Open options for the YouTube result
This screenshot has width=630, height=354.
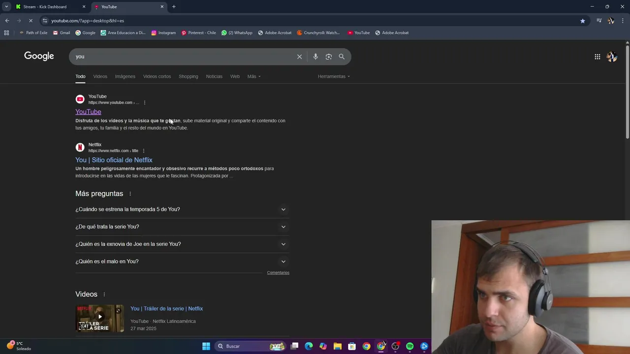coord(144,103)
